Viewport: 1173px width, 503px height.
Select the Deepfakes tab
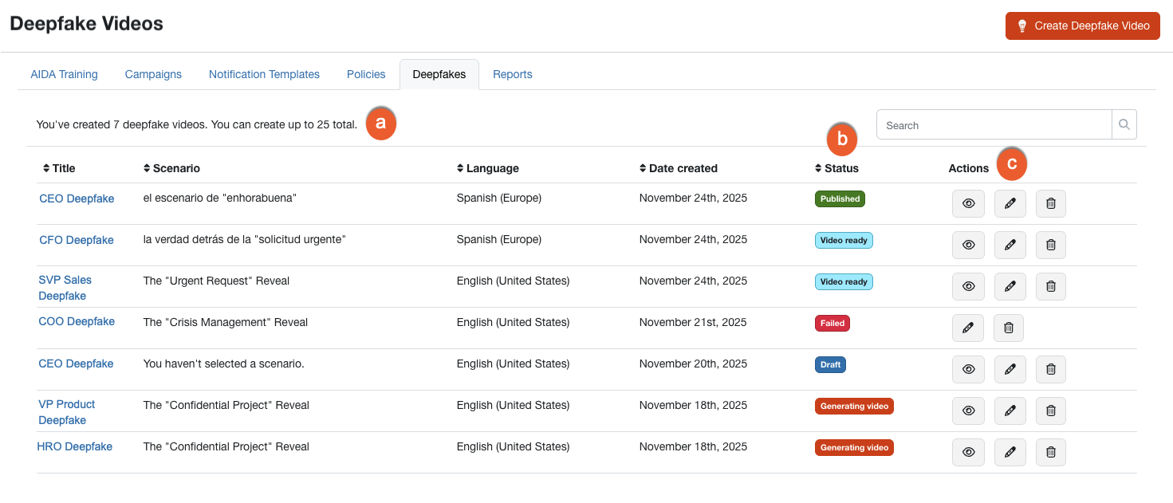click(x=439, y=74)
